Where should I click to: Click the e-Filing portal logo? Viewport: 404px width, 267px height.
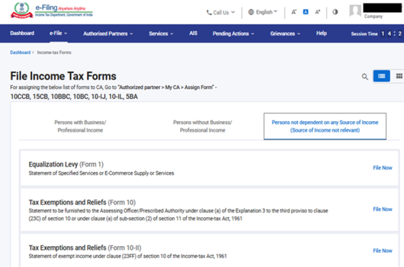51,11
